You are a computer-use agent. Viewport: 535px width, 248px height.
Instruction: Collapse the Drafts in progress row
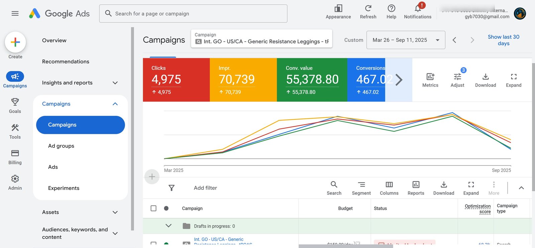tap(169, 226)
